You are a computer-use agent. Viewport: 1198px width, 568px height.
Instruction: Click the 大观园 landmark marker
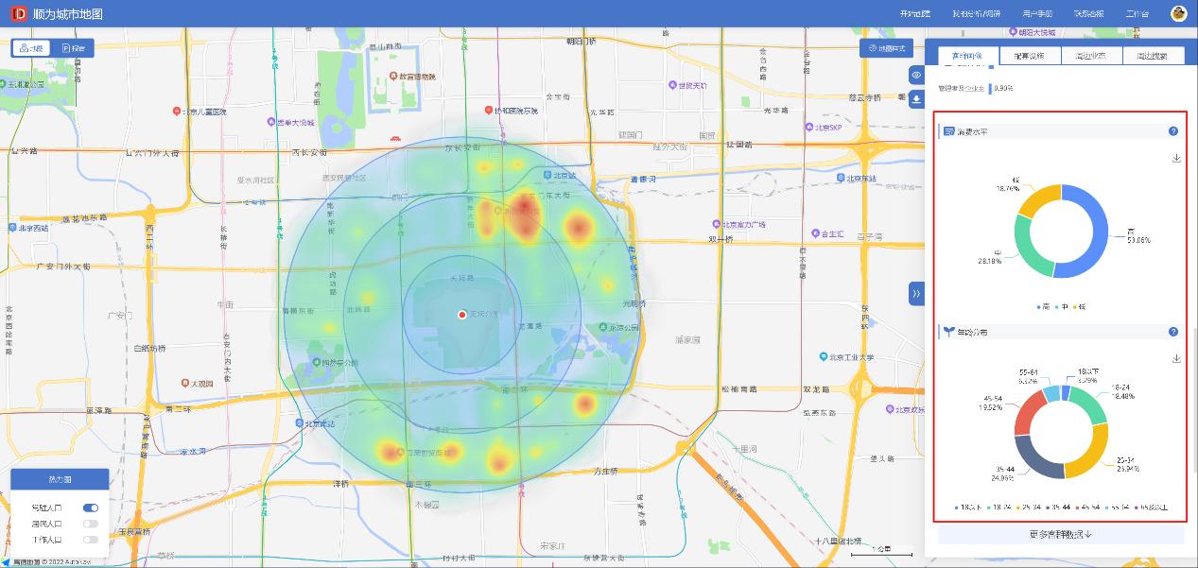point(185,384)
